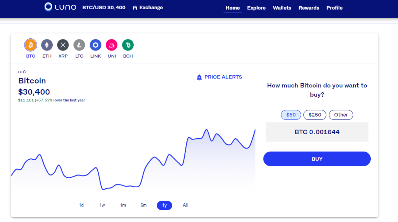Choose the XRP coin icon

coord(63,45)
